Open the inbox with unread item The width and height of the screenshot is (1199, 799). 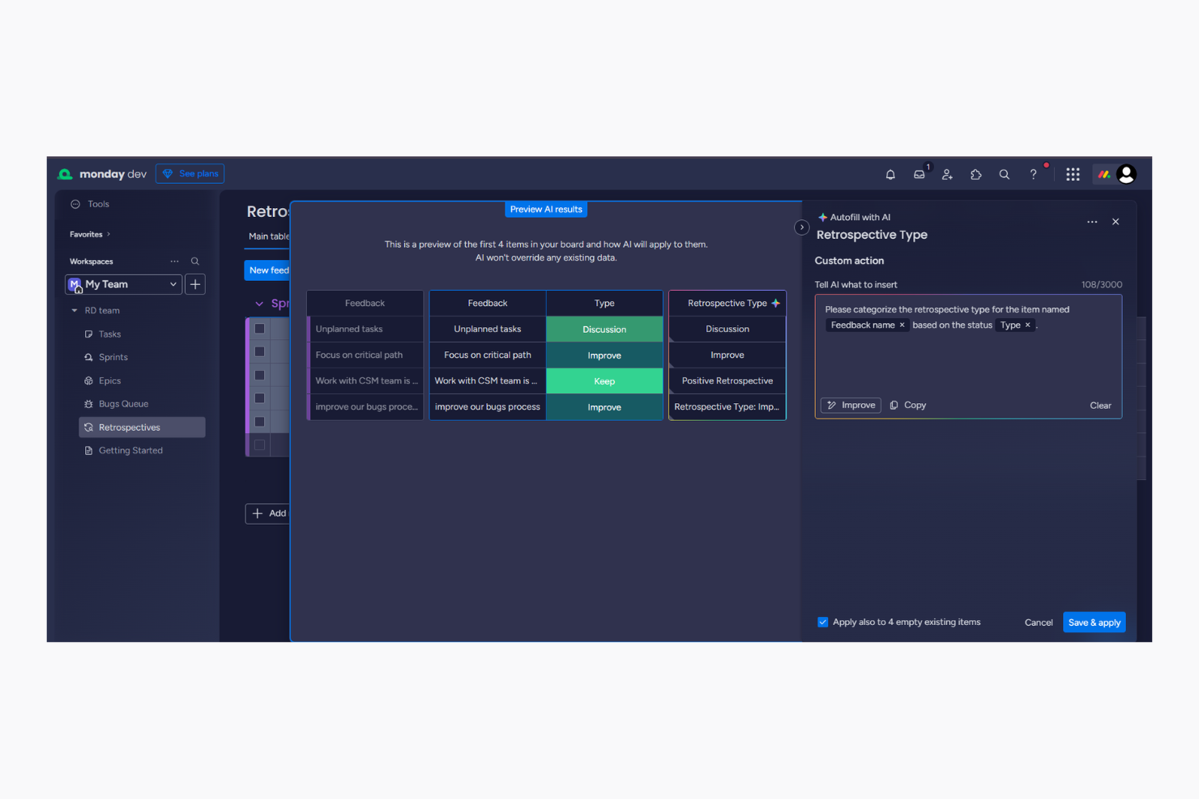918,174
